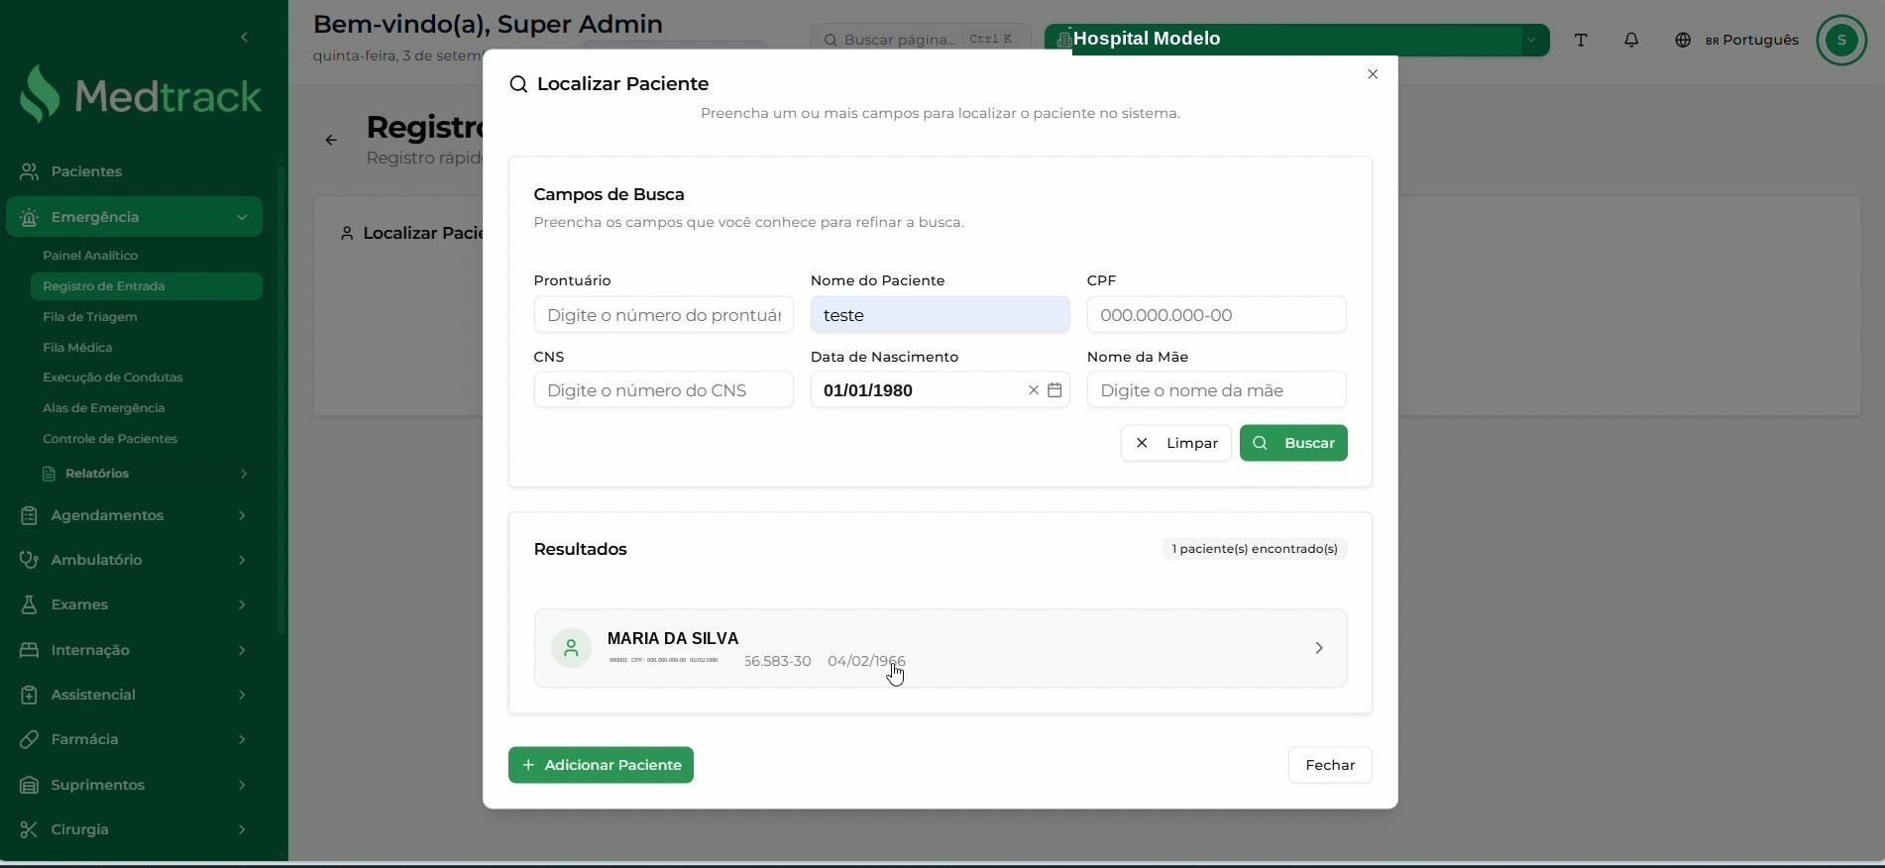This screenshot has width=1885, height=868.
Task: Clear the birth date with X icon
Action: point(1034,390)
